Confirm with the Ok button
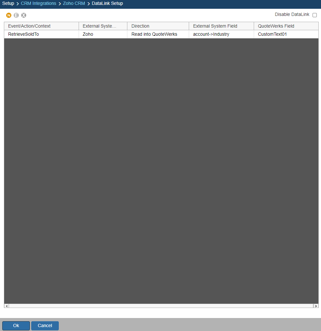 (16, 325)
